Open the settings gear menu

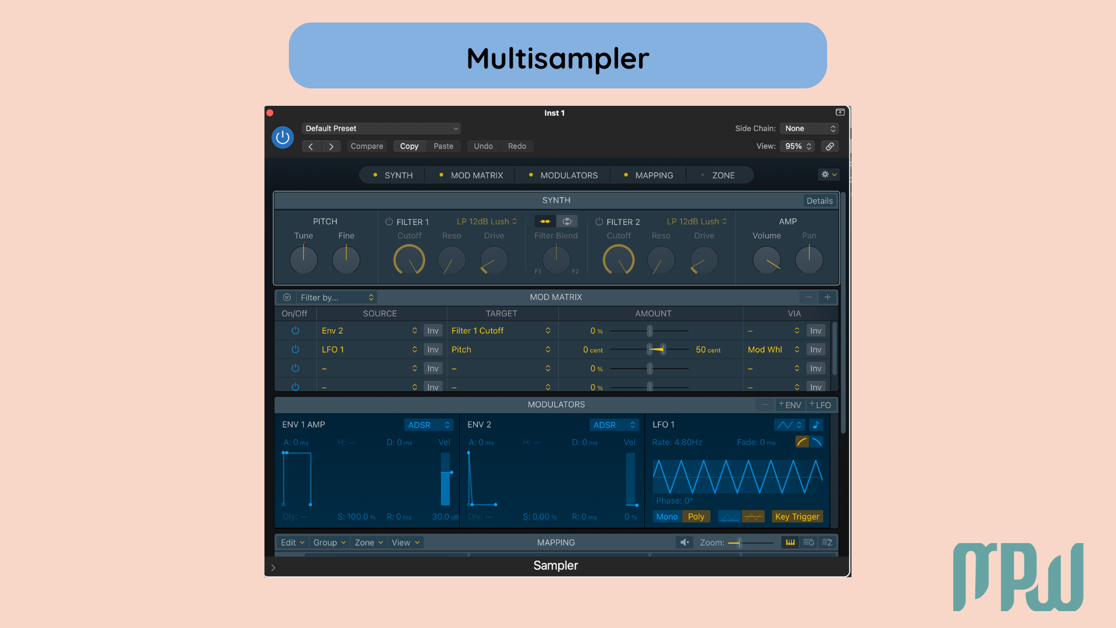[828, 174]
